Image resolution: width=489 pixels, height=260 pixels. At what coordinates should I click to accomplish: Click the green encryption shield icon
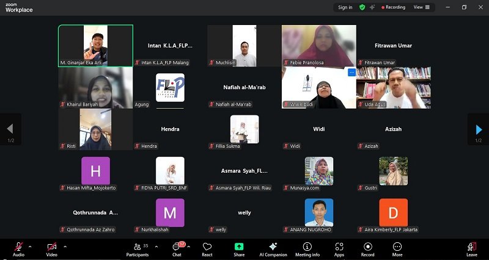click(x=362, y=7)
